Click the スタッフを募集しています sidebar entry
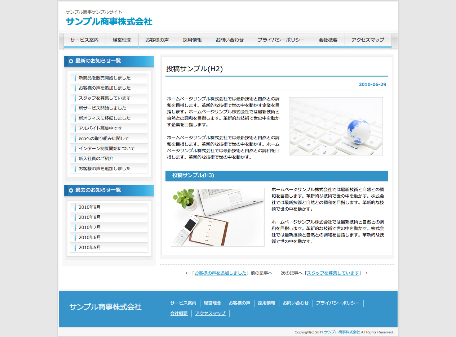 [105, 98]
